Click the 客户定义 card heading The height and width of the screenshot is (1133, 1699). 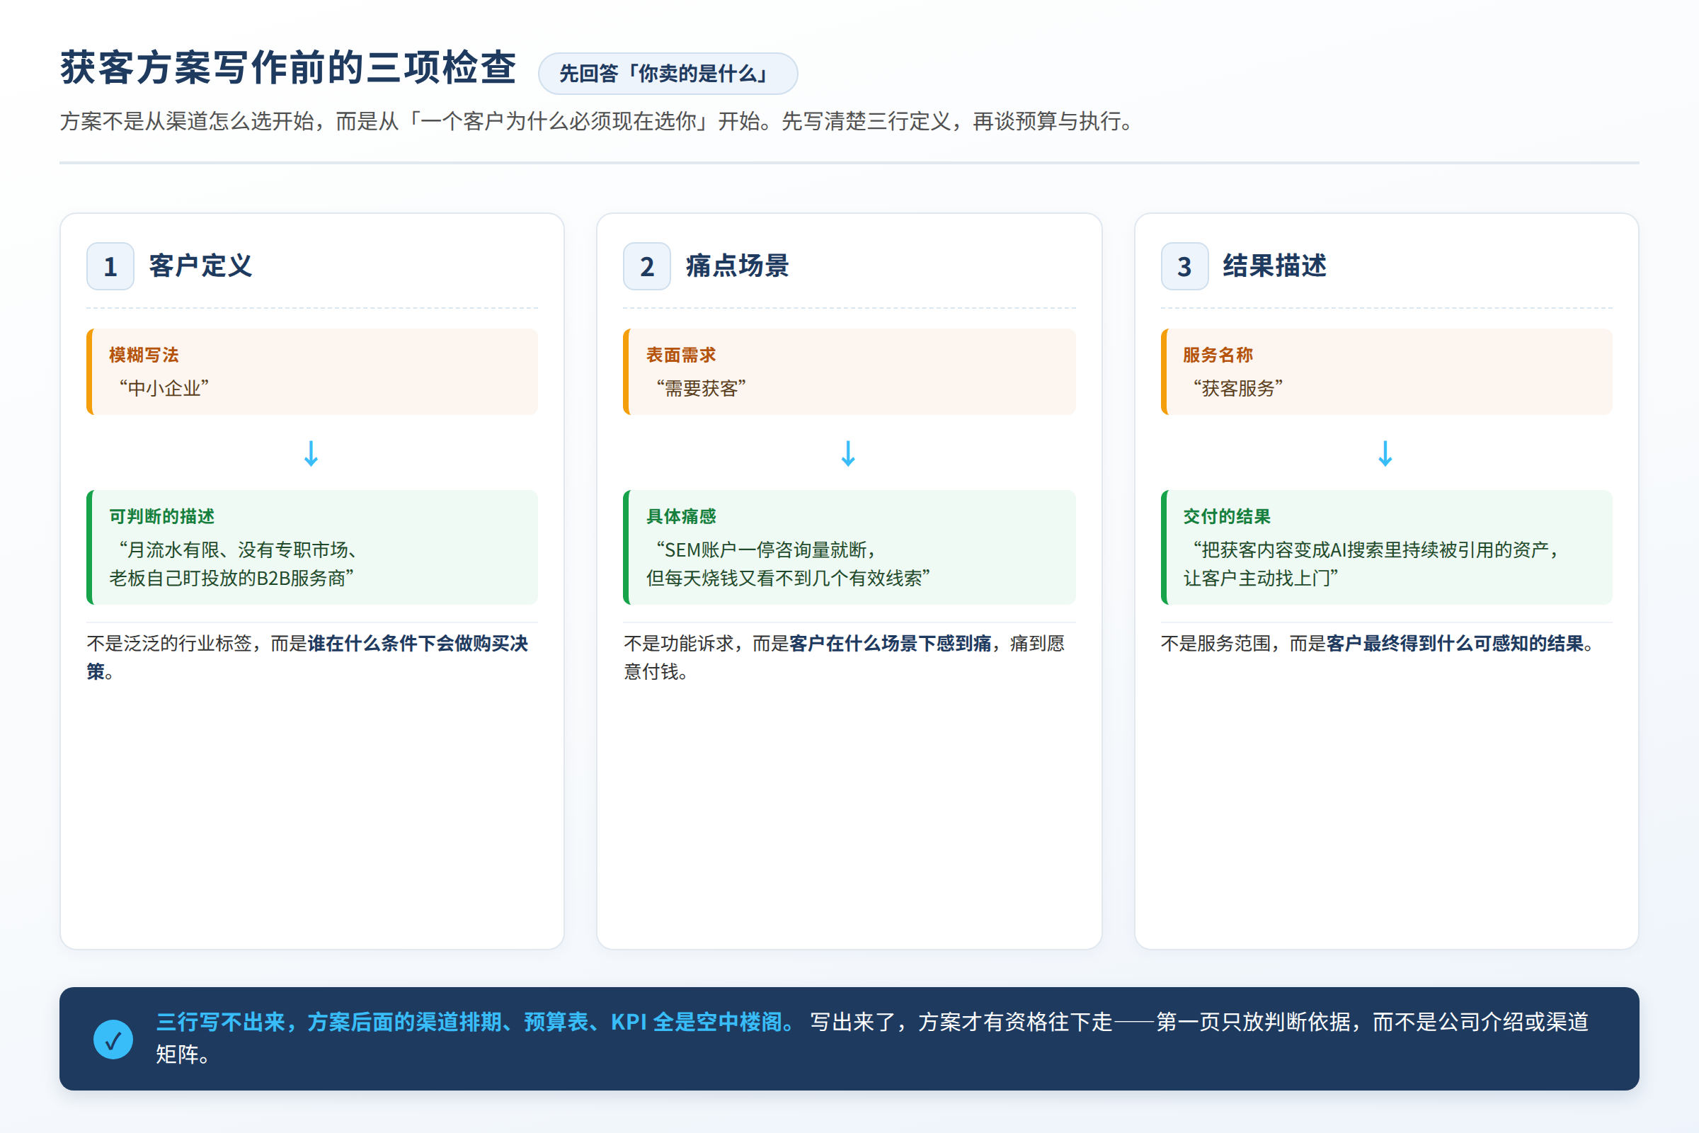(201, 266)
